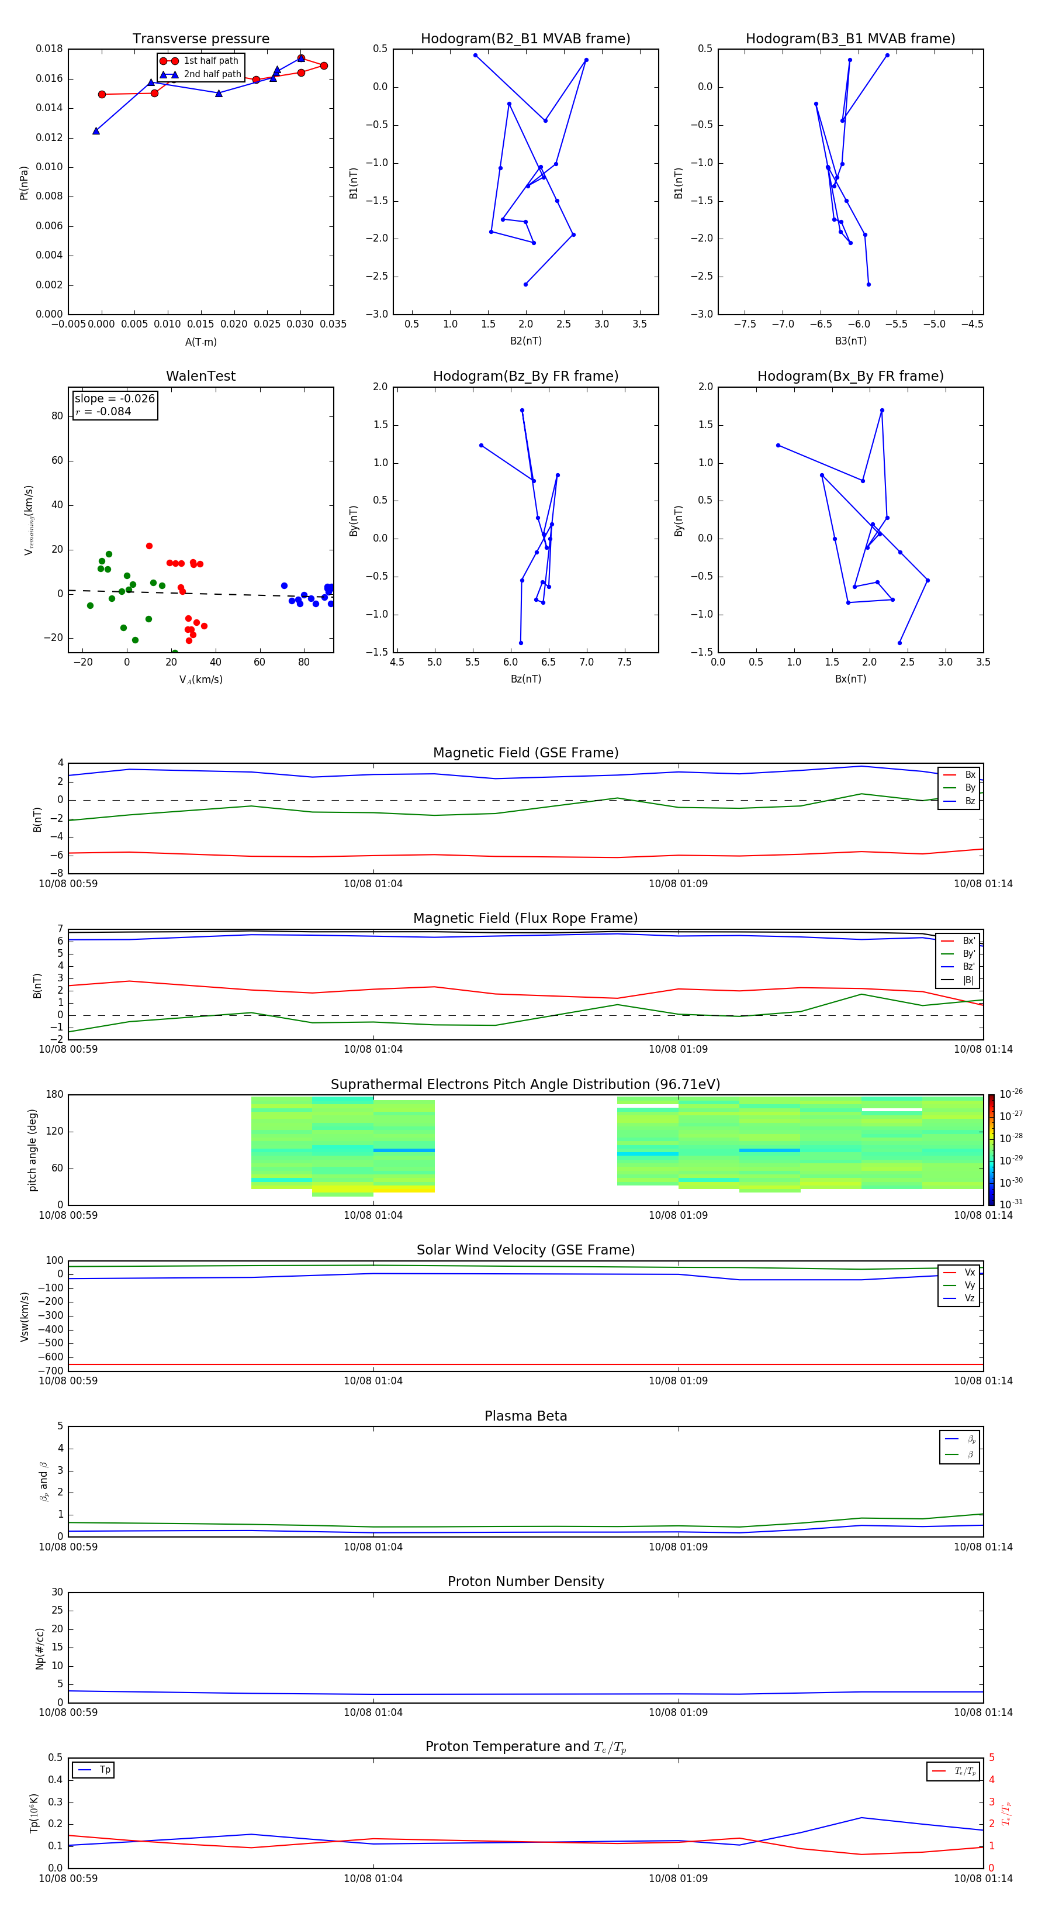Select the Bx' legend entry in Flux Rope panel
This screenshot has height=1930, width=1052.
coord(958,941)
